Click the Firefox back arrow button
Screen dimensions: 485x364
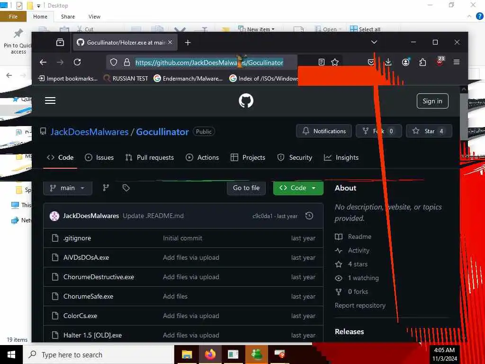click(43, 62)
